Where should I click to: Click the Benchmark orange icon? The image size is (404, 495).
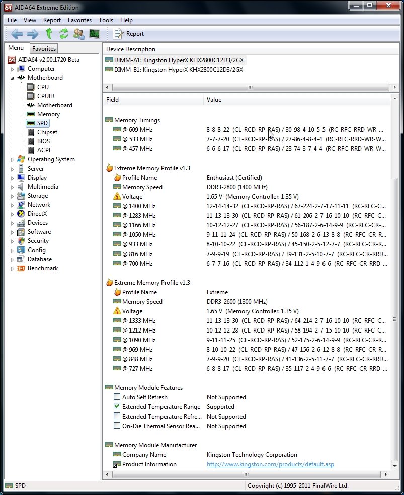click(x=21, y=268)
